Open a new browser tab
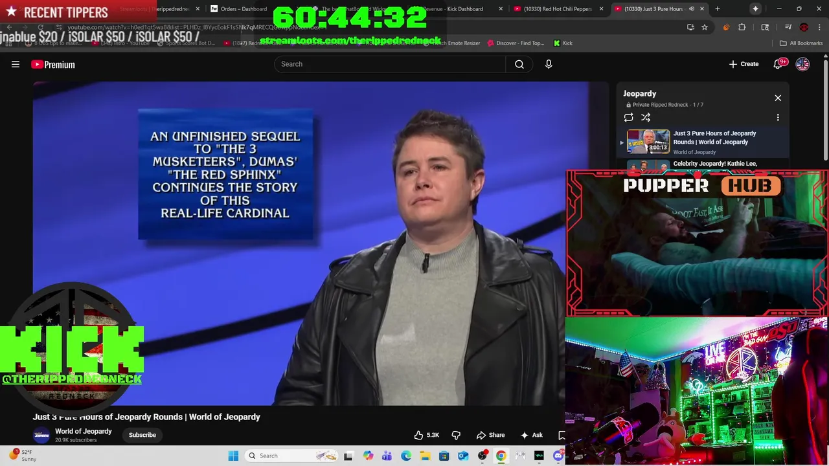The height and width of the screenshot is (466, 829). coord(717,9)
